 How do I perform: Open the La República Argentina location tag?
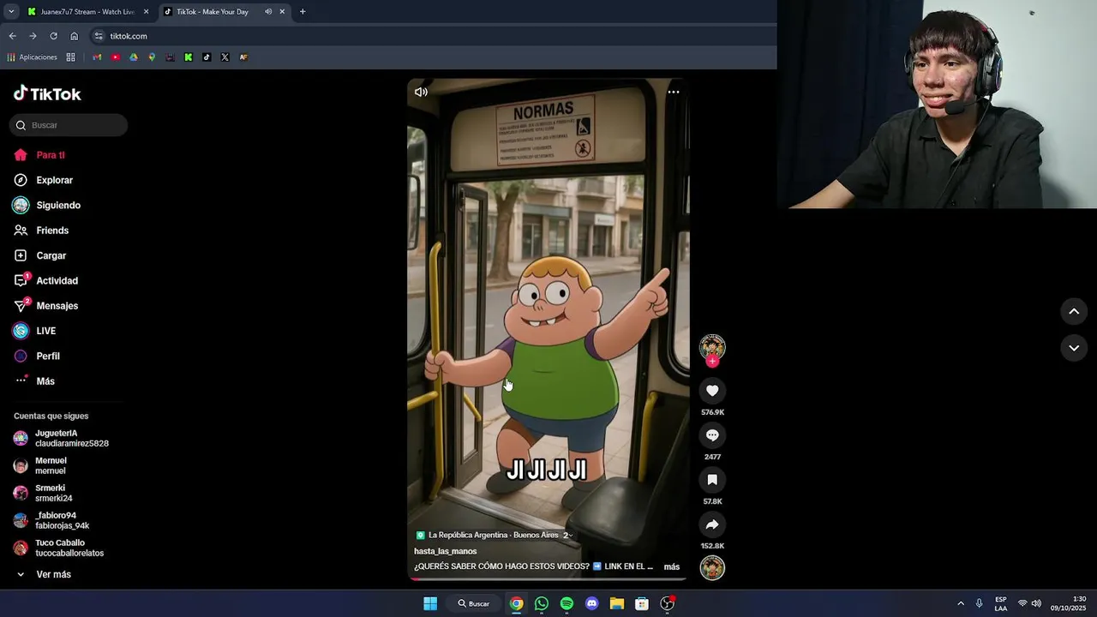[493, 535]
